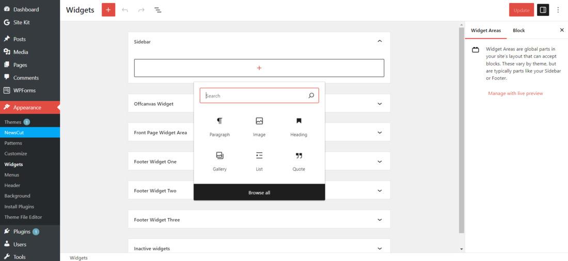Click the red block inserter plus button
This screenshot has width=568, height=261.
(108, 10)
